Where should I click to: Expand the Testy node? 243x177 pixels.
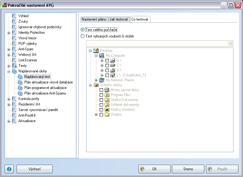click(9, 66)
